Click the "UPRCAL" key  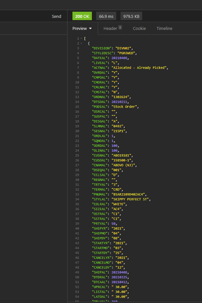point(100,287)
